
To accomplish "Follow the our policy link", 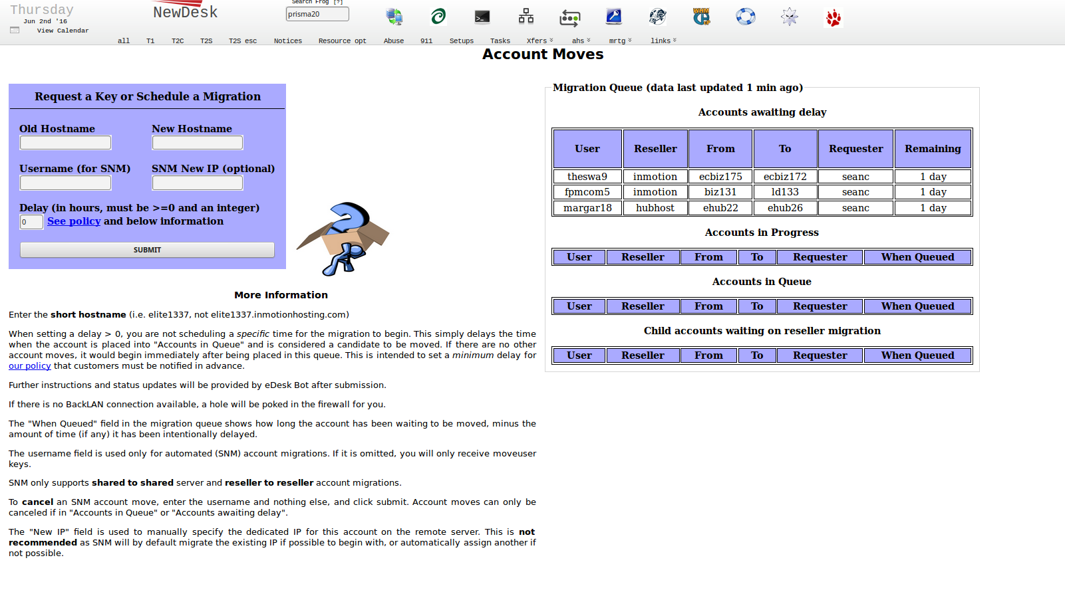I will click(x=29, y=366).
